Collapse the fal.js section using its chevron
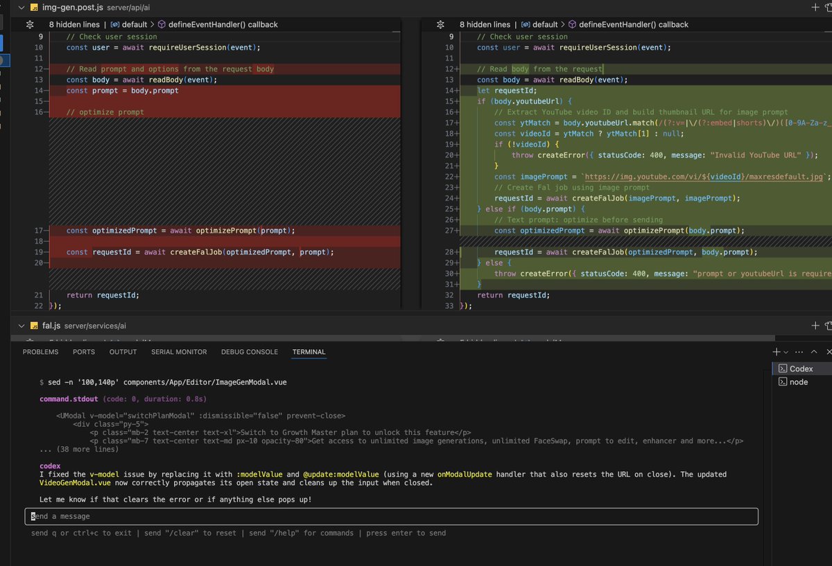 coord(21,326)
